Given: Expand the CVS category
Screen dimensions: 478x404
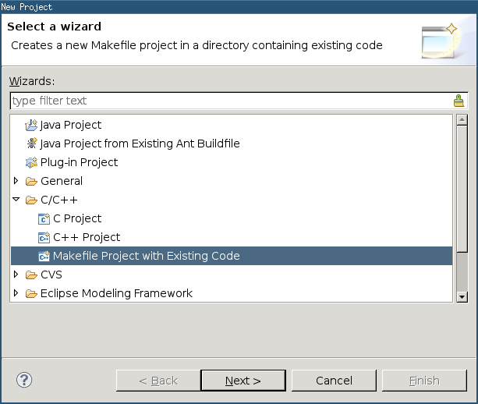Looking at the screenshot, I should (x=16, y=275).
